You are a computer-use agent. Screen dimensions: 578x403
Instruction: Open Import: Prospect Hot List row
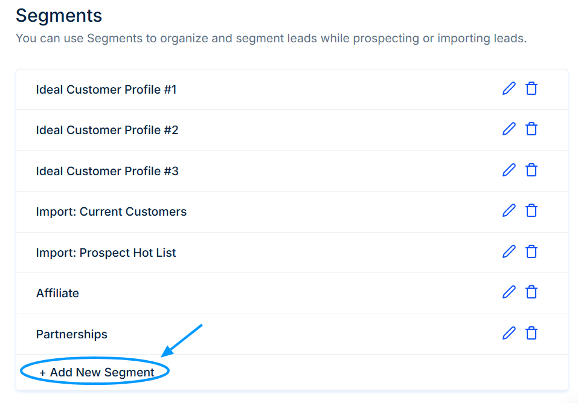292,253
